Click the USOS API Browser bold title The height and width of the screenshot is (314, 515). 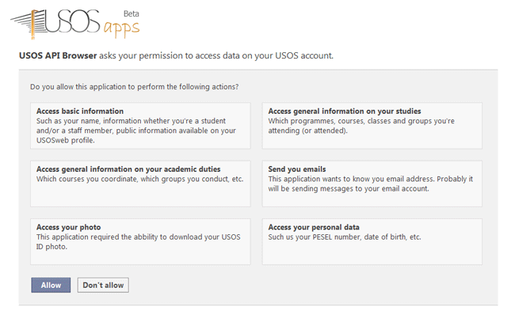[x=58, y=55]
